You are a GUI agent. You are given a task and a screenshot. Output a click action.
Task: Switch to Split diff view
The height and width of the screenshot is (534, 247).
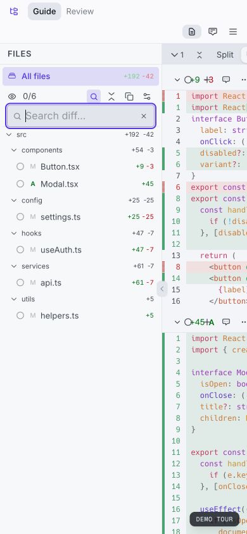tap(225, 55)
